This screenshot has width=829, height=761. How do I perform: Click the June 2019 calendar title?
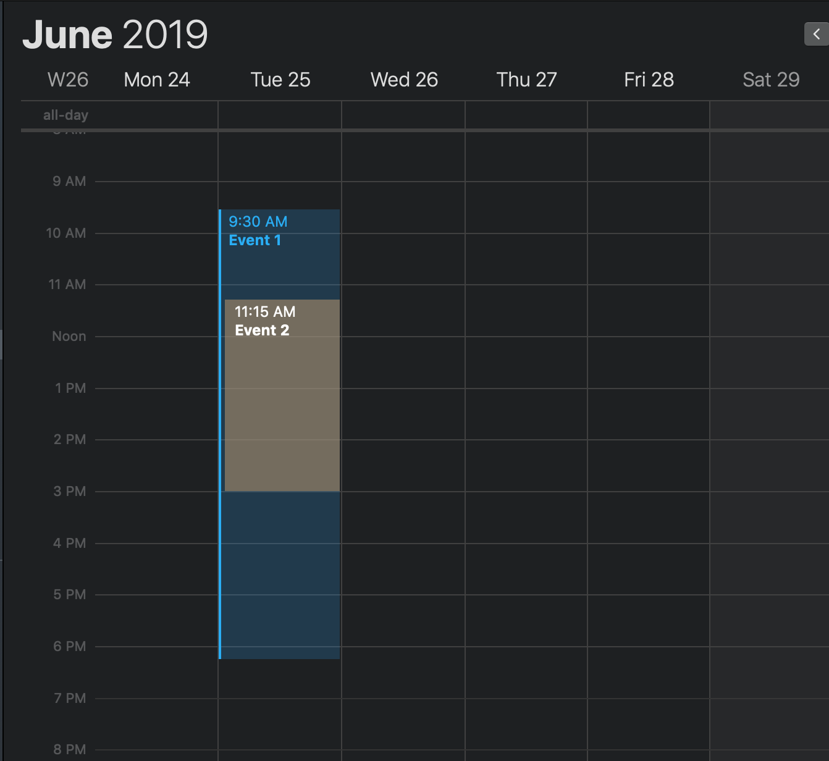116,34
